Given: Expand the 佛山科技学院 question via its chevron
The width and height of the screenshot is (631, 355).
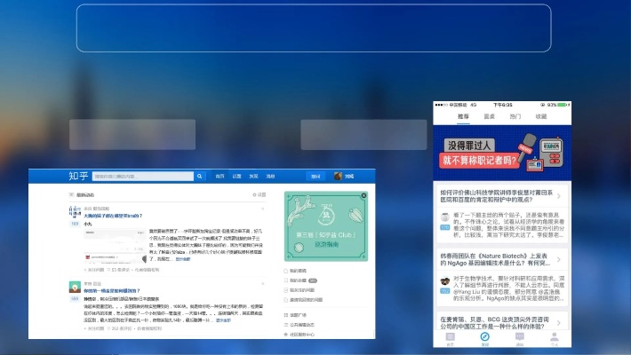Looking at the screenshot, I should click(x=559, y=195).
